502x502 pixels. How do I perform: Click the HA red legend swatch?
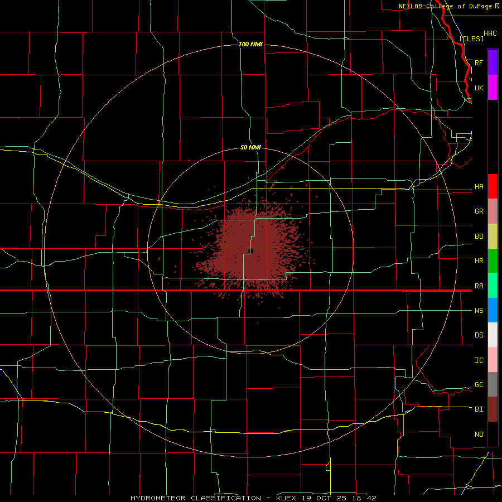[493, 186]
